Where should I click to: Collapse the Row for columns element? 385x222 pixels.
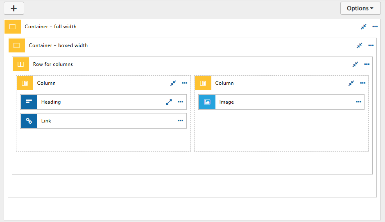click(x=355, y=64)
